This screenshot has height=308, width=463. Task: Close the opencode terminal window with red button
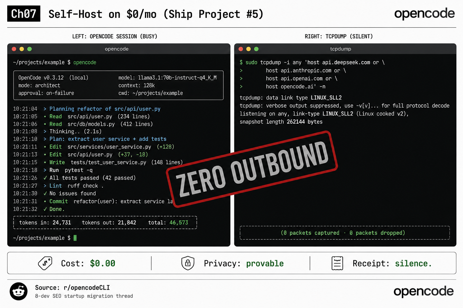(14, 49)
